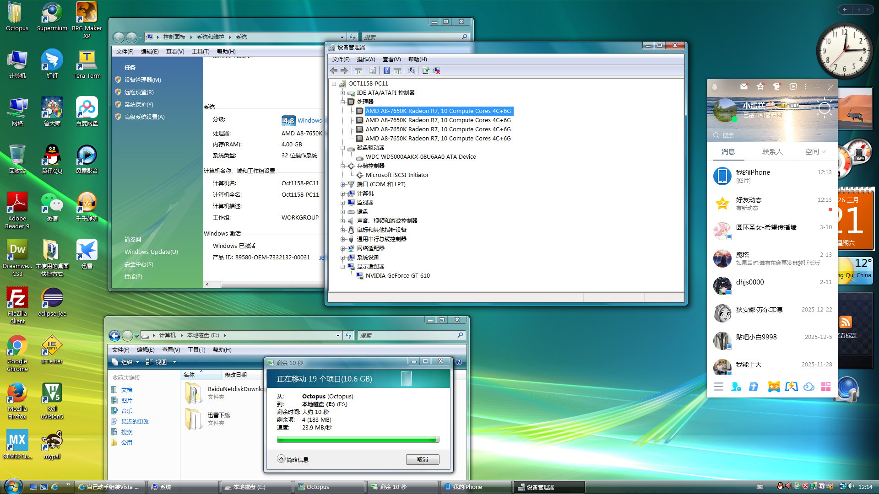Click QQ weather sun icon
The height and width of the screenshot is (494, 879).
point(825,108)
